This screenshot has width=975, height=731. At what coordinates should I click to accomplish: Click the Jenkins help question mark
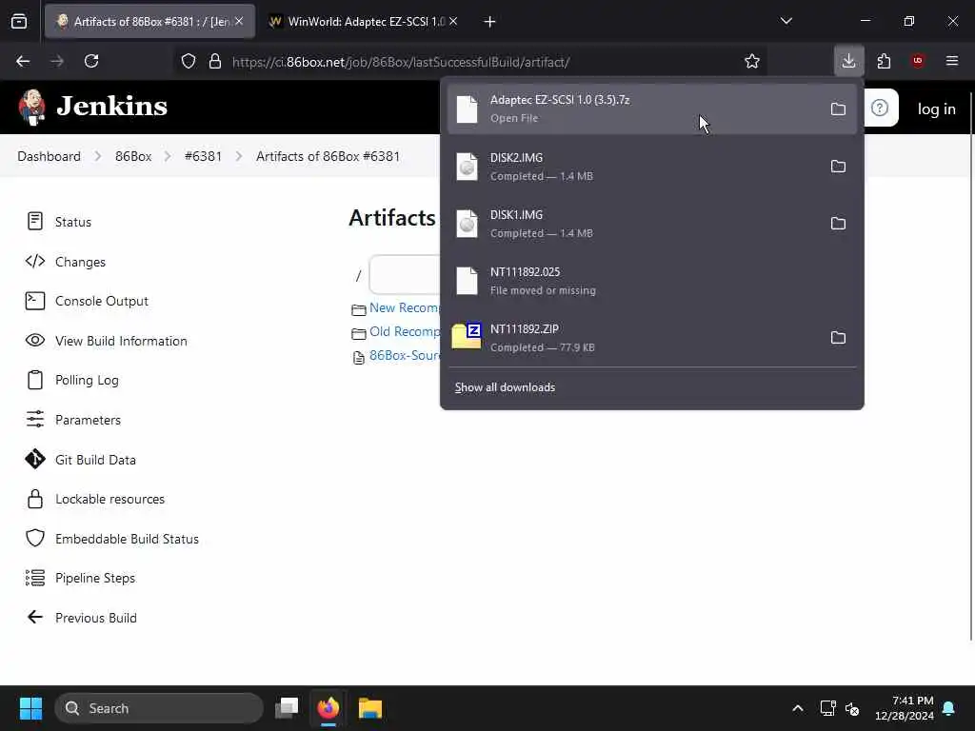click(879, 109)
